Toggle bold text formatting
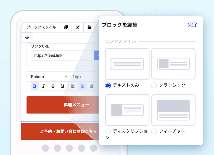This screenshot has width=214, height=155. click(35, 86)
